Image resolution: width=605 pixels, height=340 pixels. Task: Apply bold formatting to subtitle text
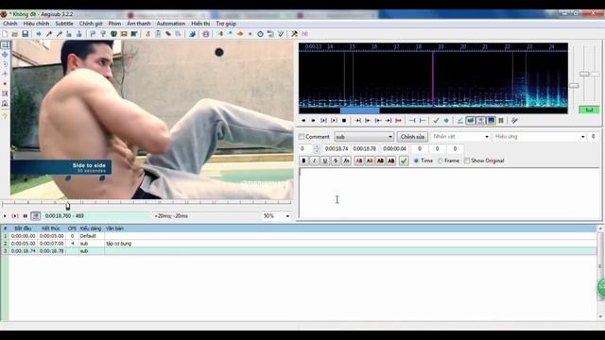pos(303,161)
